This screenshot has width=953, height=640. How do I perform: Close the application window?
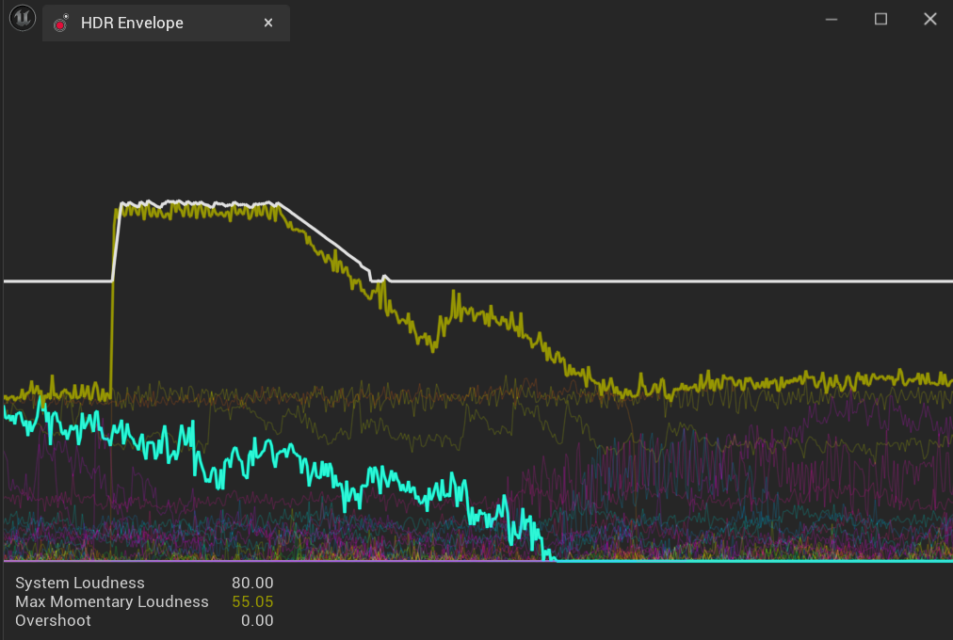point(929,19)
